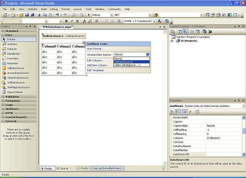Open Choose Data Source dropdown arrow

(148, 55)
